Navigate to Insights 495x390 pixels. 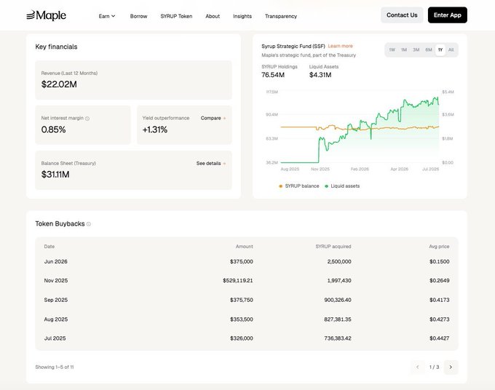click(x=242, y=16)
